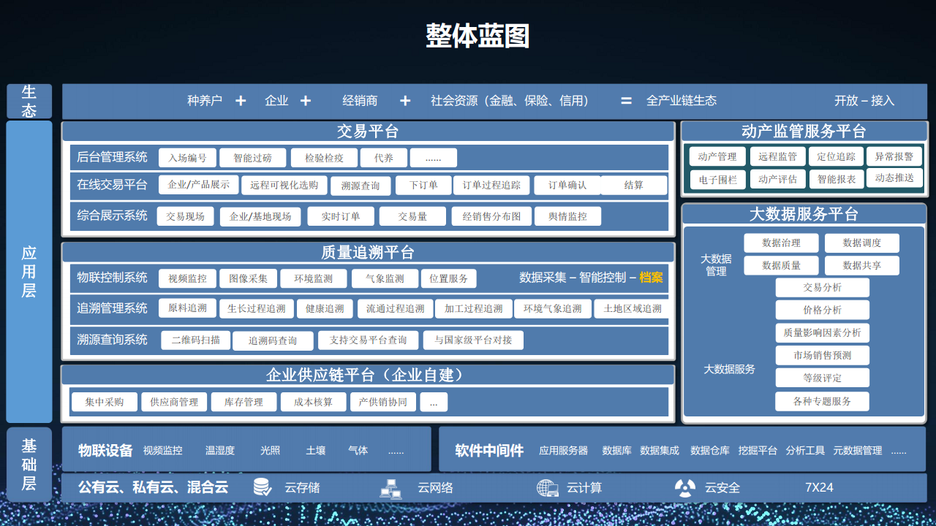Open the 视频监控 box in 物联控制系统
Viewport: 936px width, 526px height.
coord(187,278)
